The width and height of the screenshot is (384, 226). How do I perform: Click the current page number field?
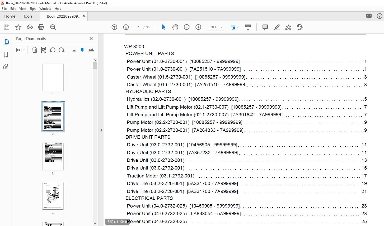point(138,27)
